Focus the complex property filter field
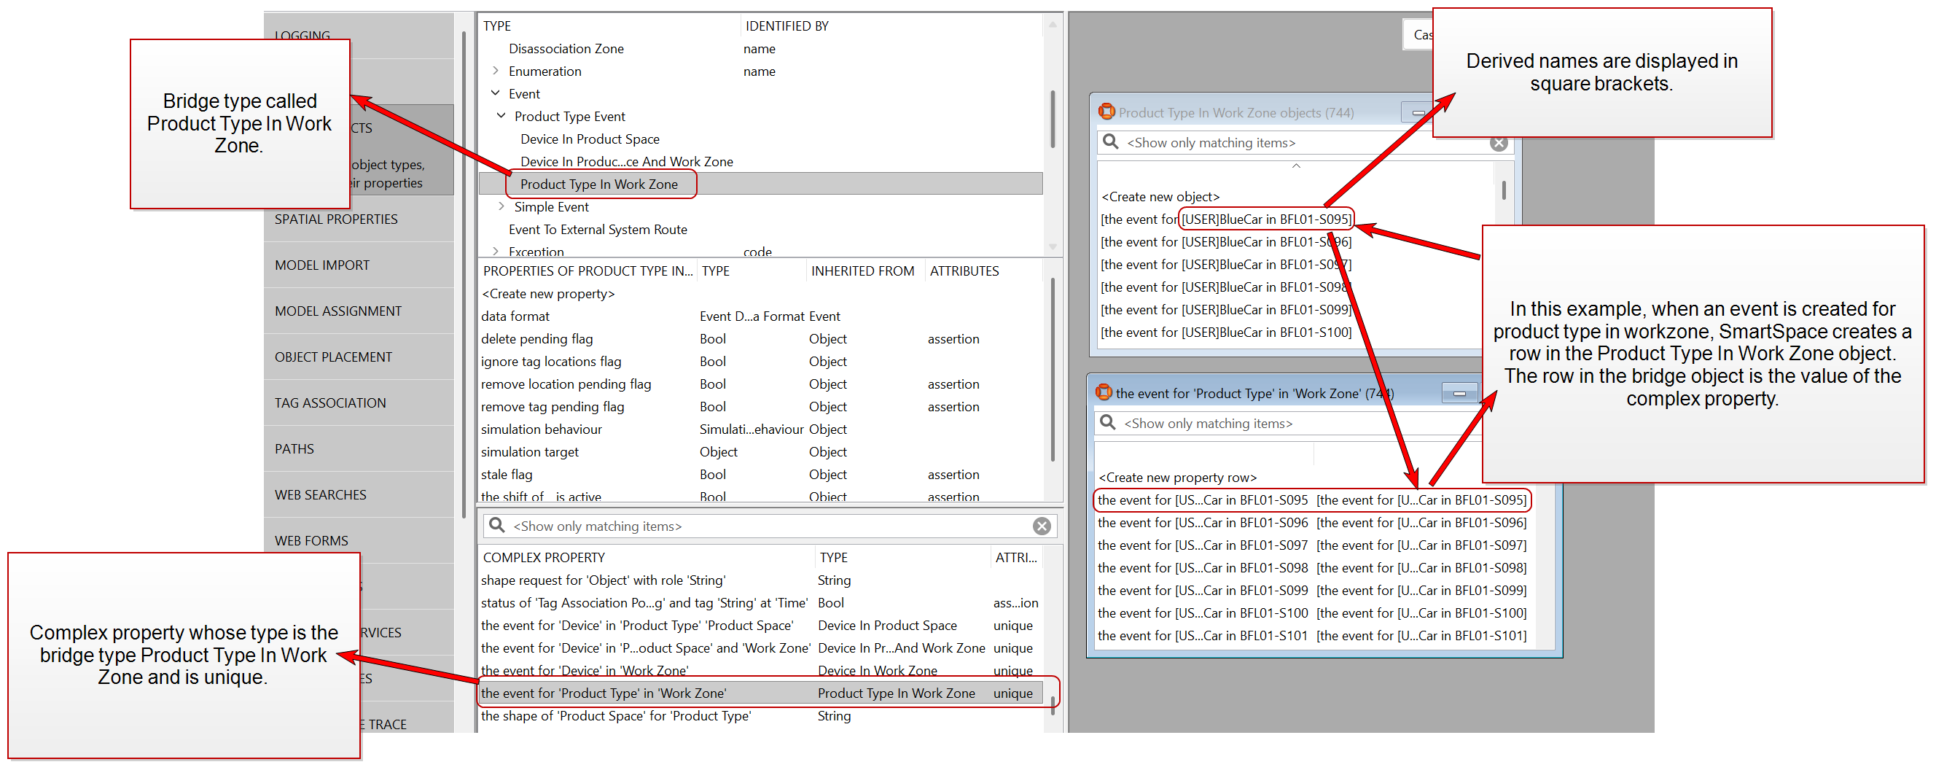This screenshot has height=770, width=1936. (770, 526)
